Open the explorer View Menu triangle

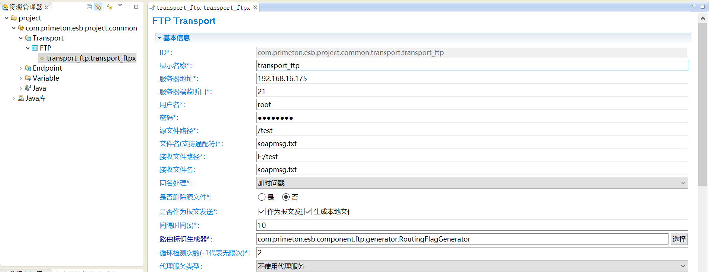point(120,5)
